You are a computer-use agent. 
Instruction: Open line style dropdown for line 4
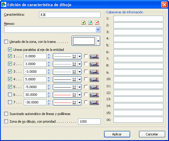tap(79, 80)
